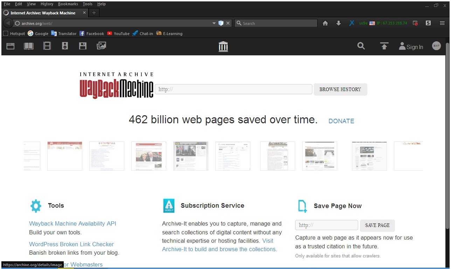Open the Hotspot bookmark
The width and height of the screenshot is (451, 269).
pyautogui.click(x=14, y=34)
